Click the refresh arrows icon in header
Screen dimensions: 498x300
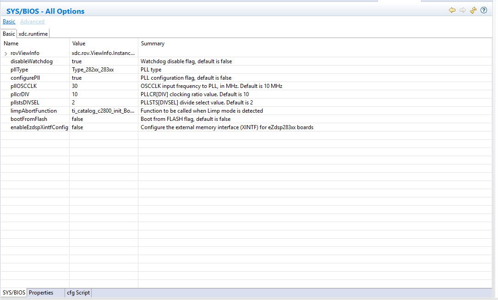[x=473, y=10]
